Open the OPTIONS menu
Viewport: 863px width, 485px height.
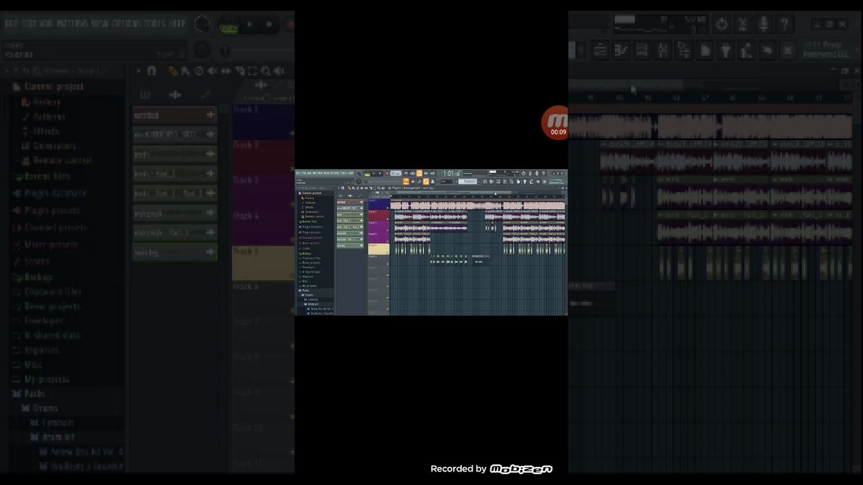[x=335, y=173]
